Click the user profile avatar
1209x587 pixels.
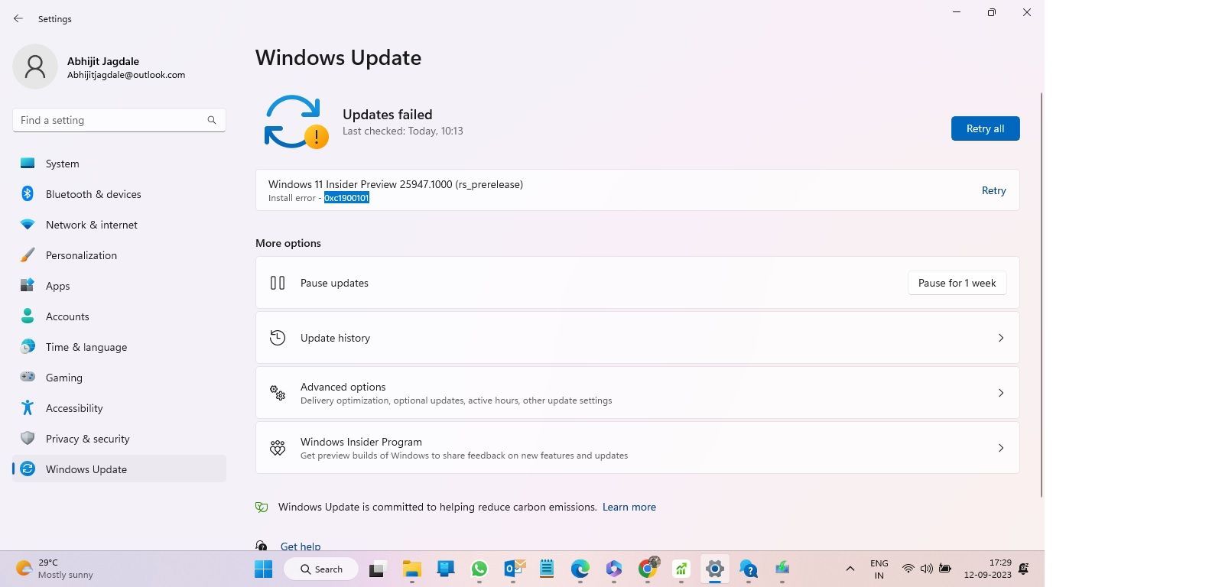point(35,66)
